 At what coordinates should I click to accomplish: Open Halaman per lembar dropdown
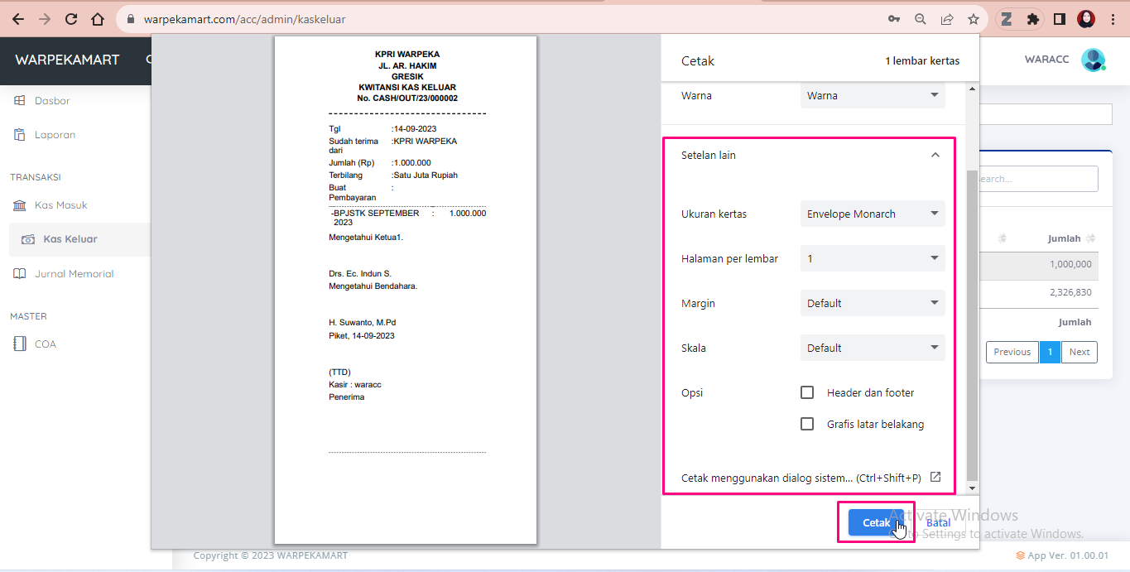click(x=873, y=258)
